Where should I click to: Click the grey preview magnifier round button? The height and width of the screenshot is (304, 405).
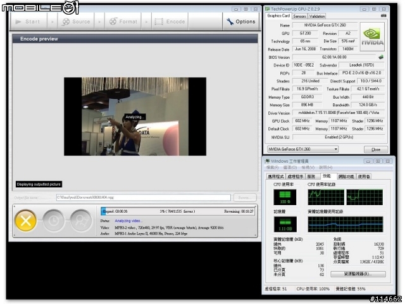[x=81, y=221]
